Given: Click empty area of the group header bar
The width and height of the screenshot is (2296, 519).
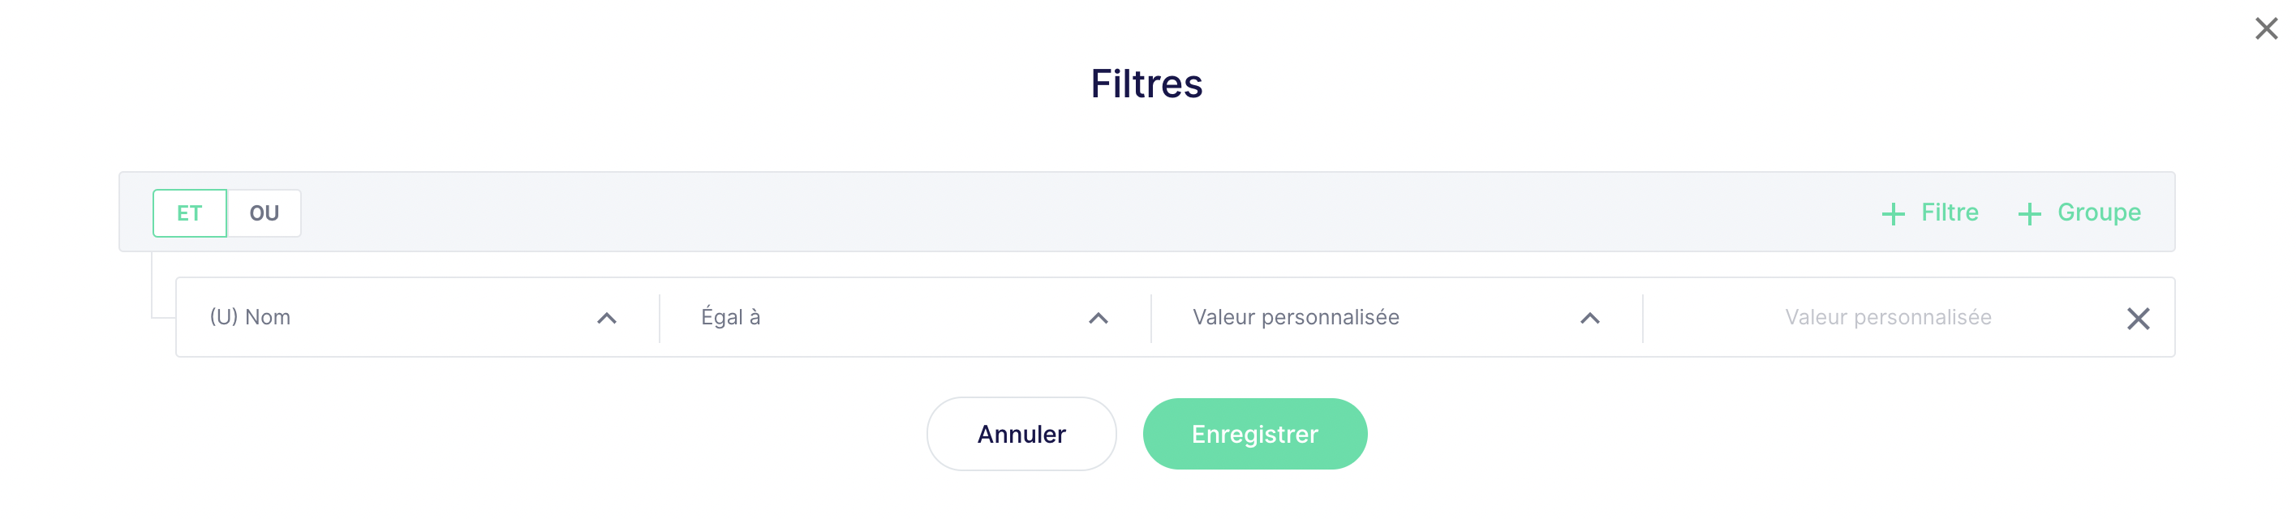Looking at the screenshot, I should point(1069,212).
